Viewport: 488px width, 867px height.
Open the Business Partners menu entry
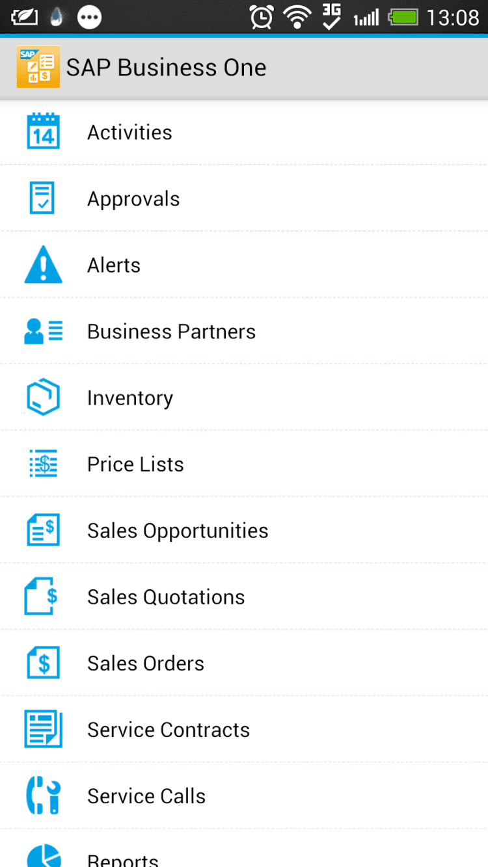click(171, 332)
